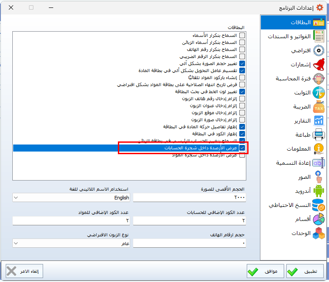Viewport: 329px width, 282px height.
Task: Open the Tax (الضريبة) settings icon
Action: [319, 107]
